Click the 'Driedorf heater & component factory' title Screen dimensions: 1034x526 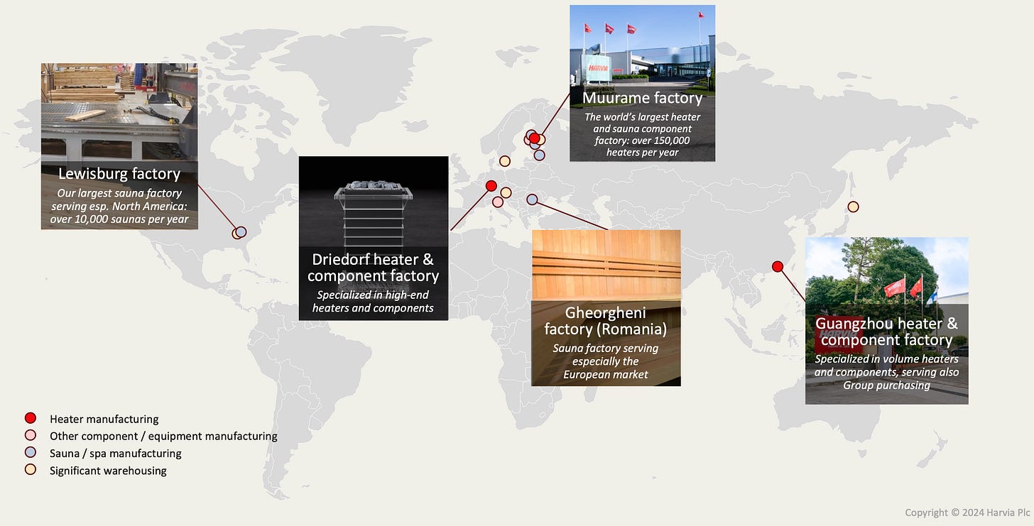pyautogui.click(x=374, y=268)
